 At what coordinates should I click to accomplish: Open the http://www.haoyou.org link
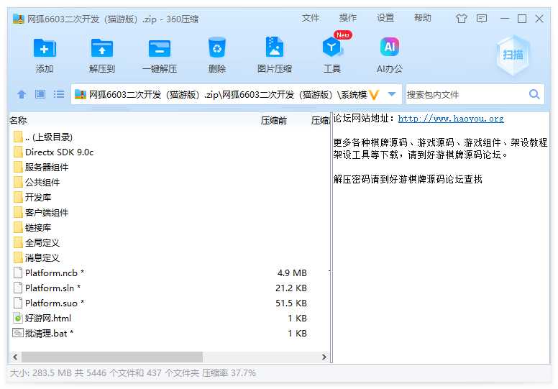(x=451, y=119)
